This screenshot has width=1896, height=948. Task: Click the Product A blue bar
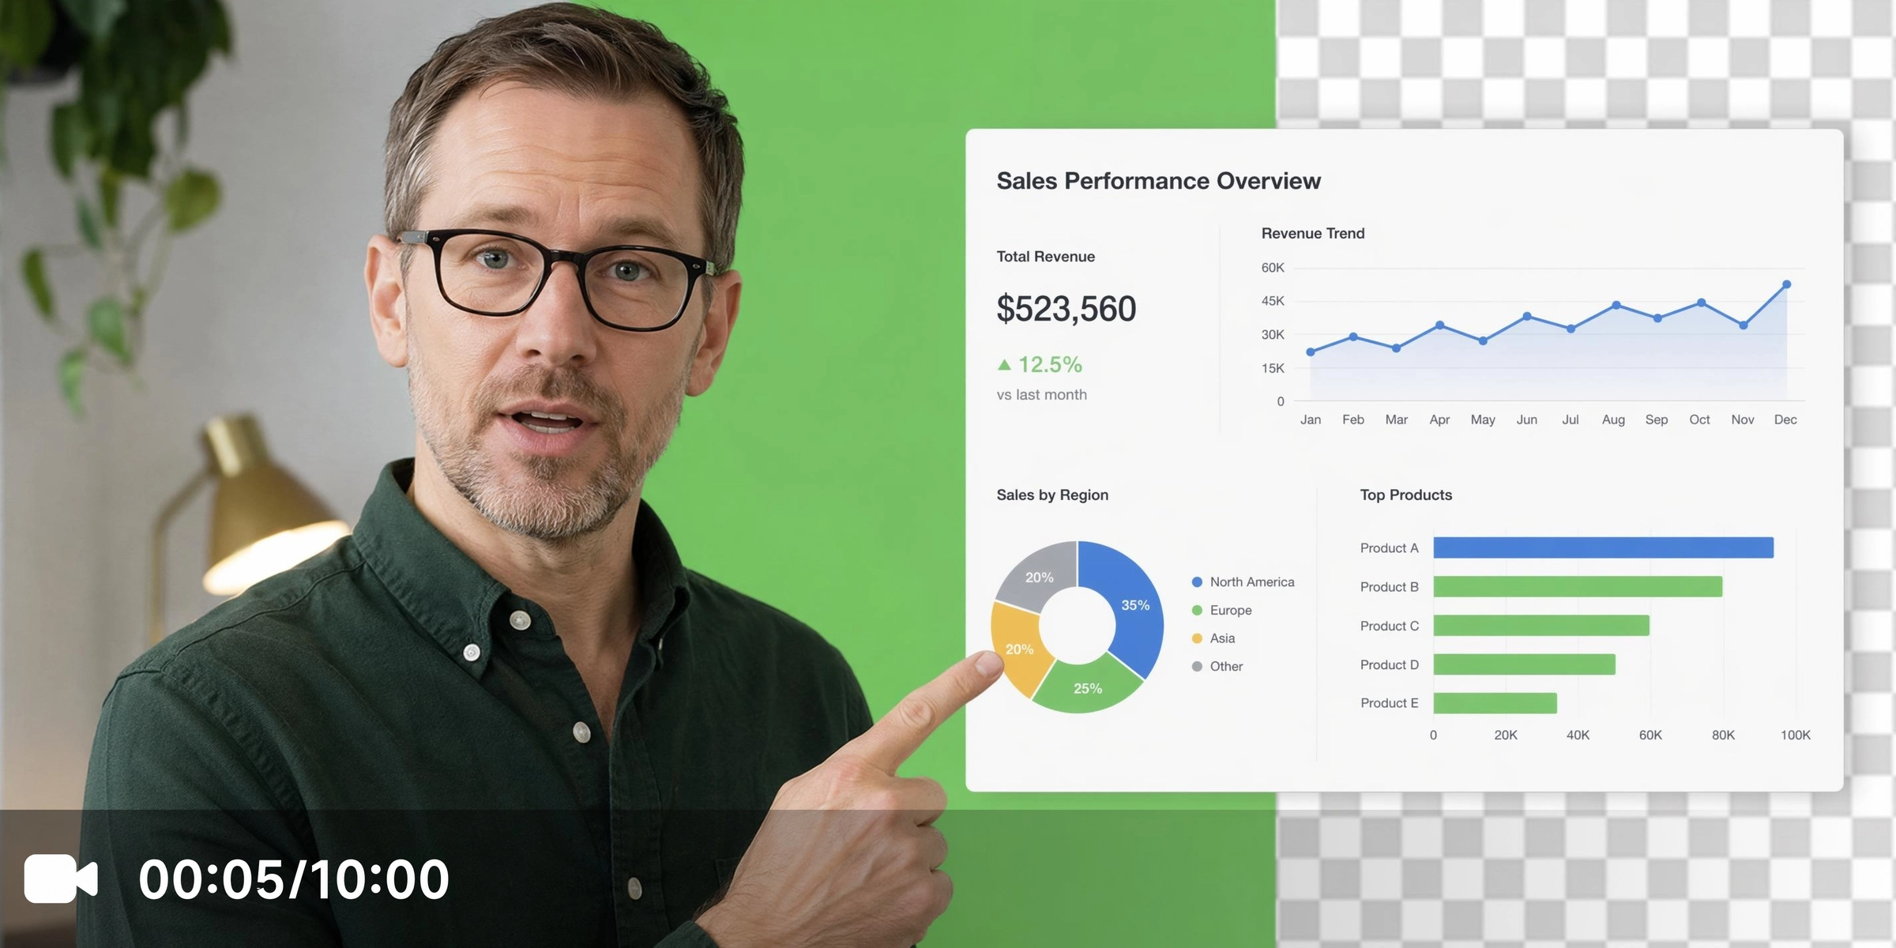point(1603,547)
